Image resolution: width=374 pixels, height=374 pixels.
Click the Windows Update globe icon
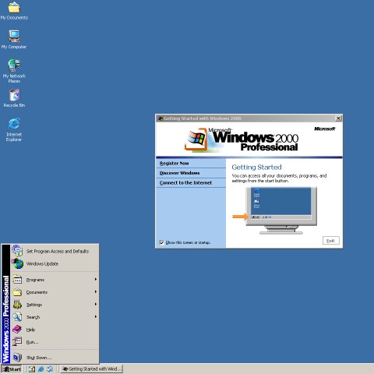click(18, 263)
